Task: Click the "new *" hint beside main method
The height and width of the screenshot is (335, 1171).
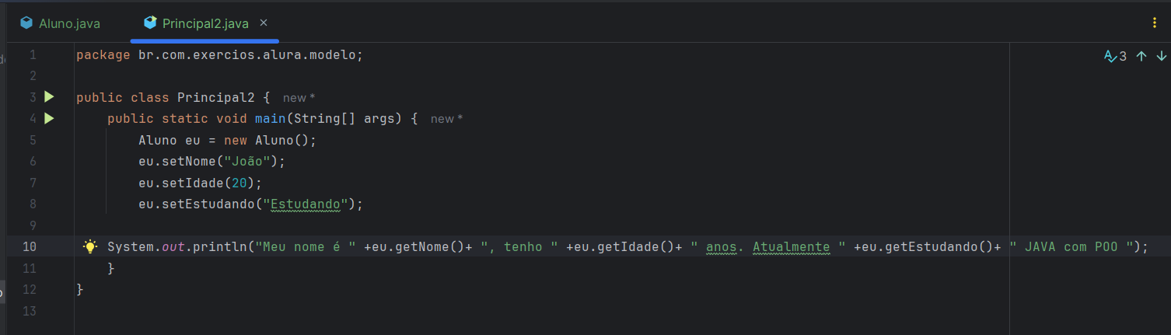Action: click(x=447, y=119)
